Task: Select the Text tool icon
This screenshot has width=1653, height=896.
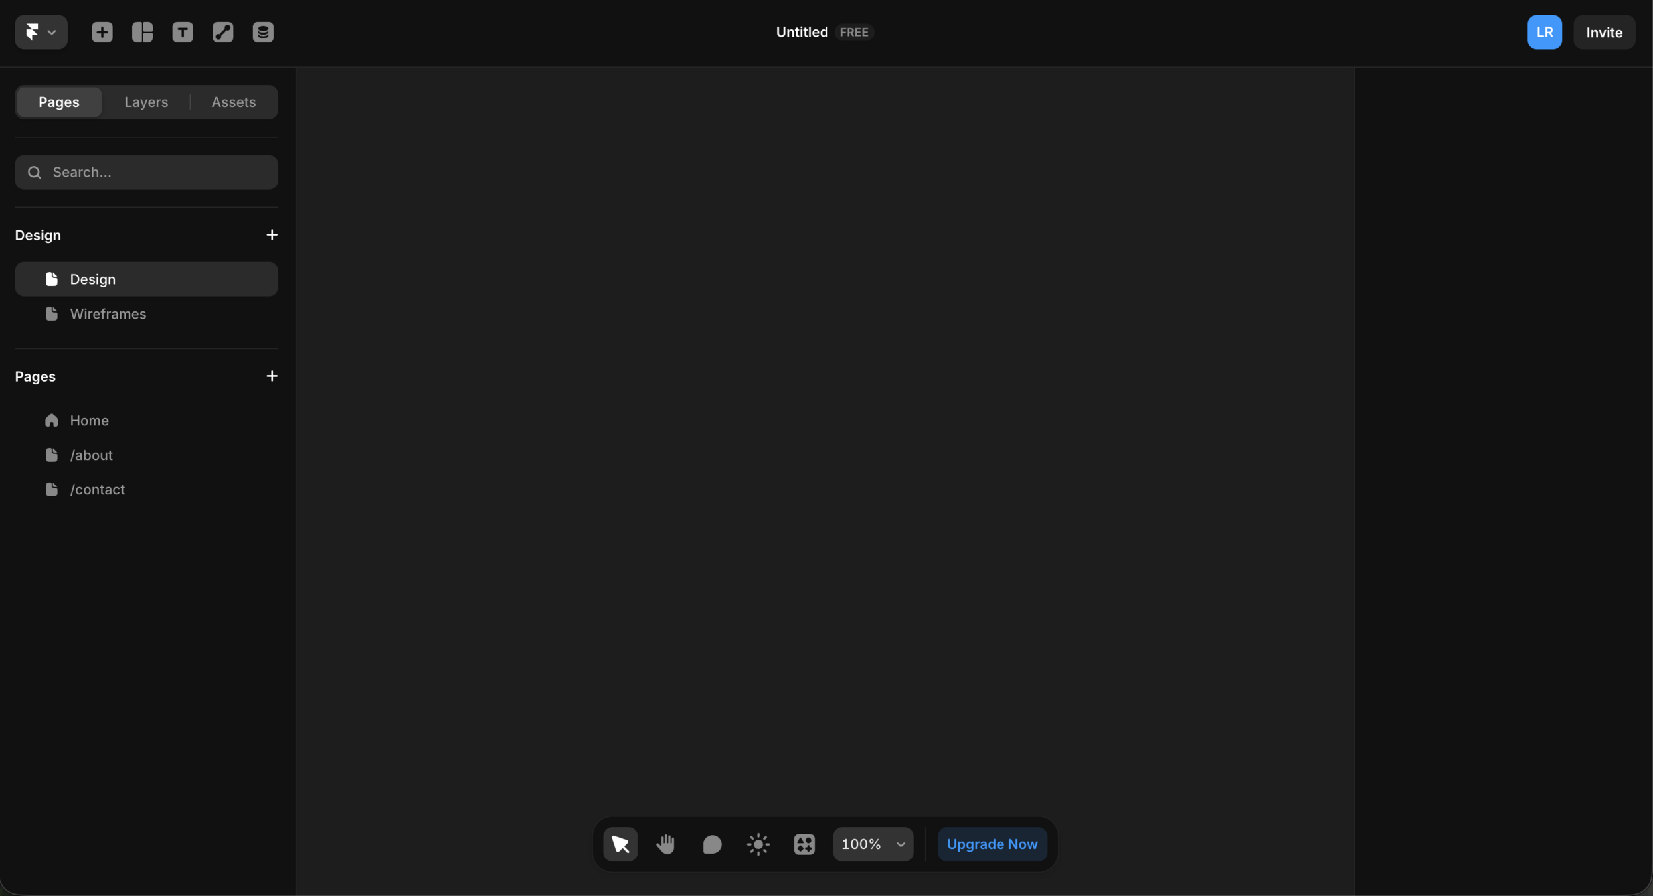Action: click(183, 32)
